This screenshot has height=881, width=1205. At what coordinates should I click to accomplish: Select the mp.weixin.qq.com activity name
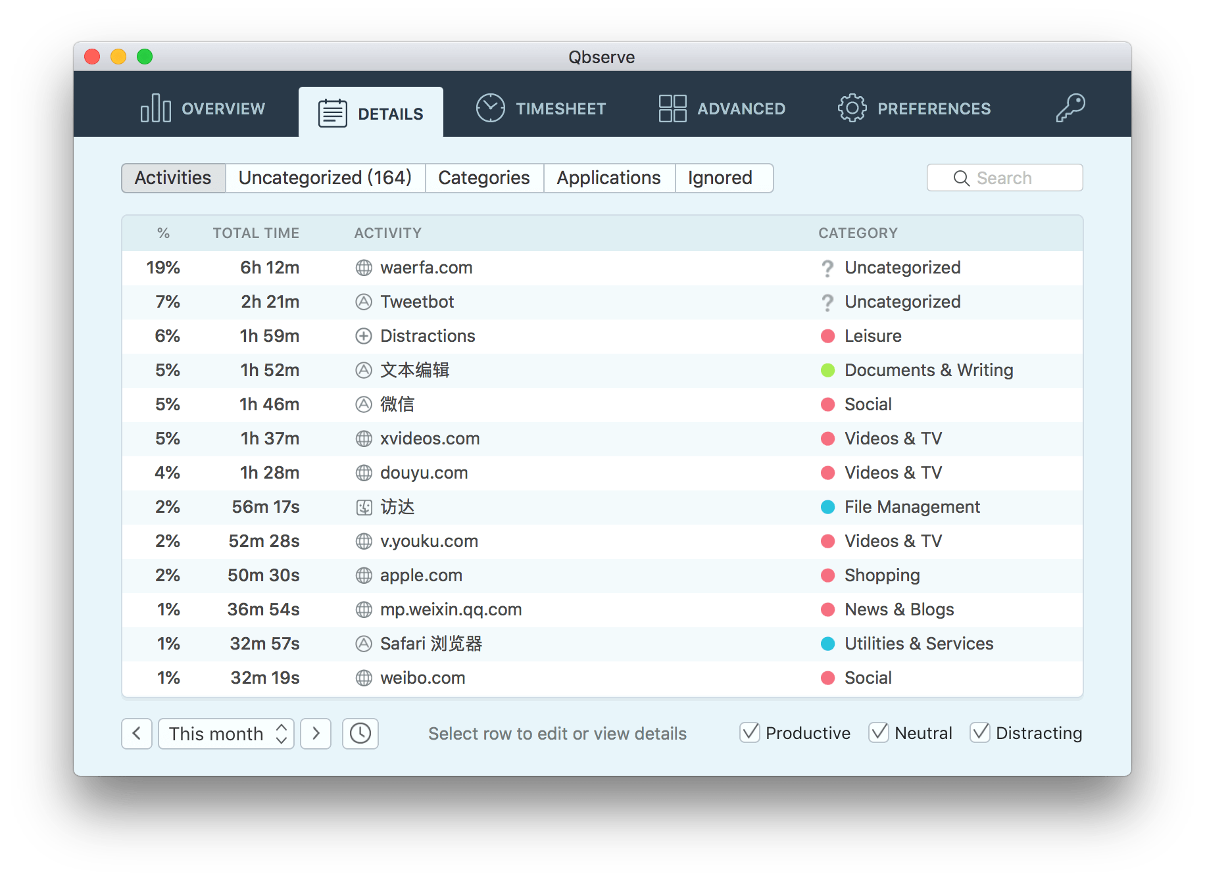pyautogui.click(x=451, y=610)
